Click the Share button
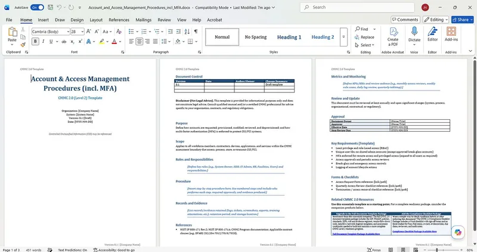Image resolution: width=477 pixels, height=252 pixels. tap(463, 20)
